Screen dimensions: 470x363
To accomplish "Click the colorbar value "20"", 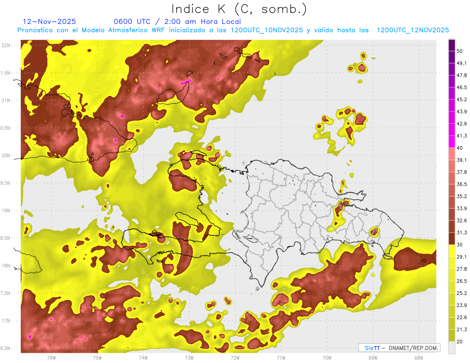I will tap(459, 342).
